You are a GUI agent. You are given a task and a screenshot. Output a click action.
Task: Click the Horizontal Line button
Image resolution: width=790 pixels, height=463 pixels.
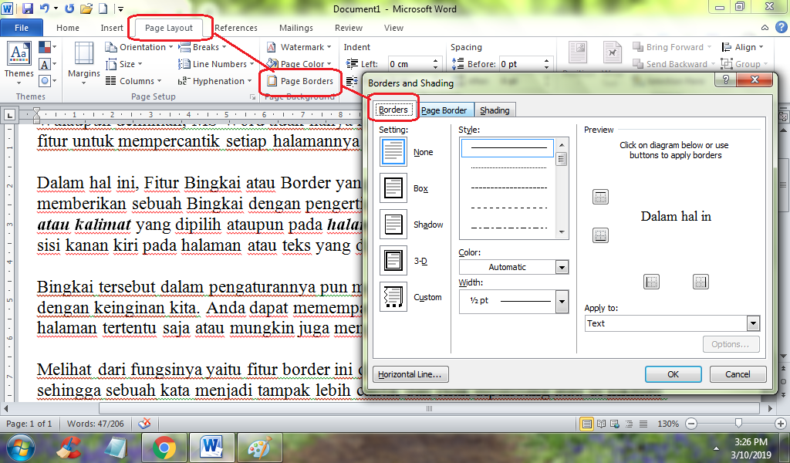pyautogui.click(x=410, y=374)
